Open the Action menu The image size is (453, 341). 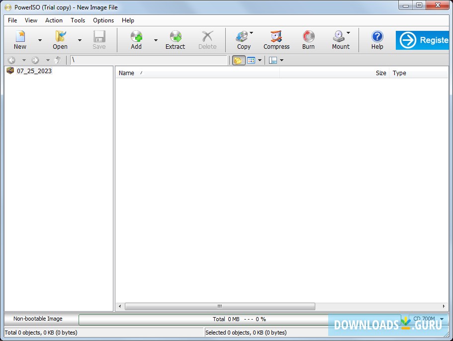[54, 20]
